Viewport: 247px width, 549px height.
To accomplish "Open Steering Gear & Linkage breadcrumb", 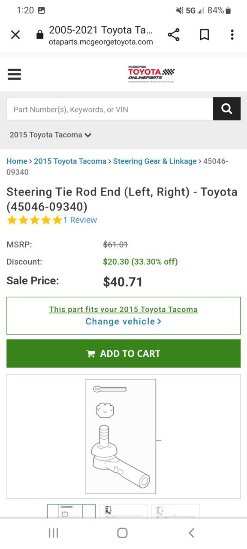I will [155, 161].
